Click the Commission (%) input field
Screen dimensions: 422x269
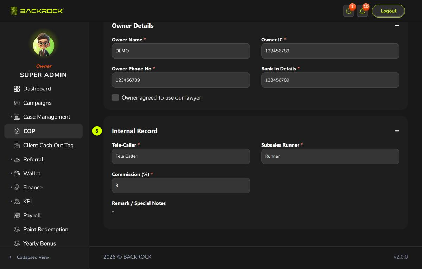(181, 185)
